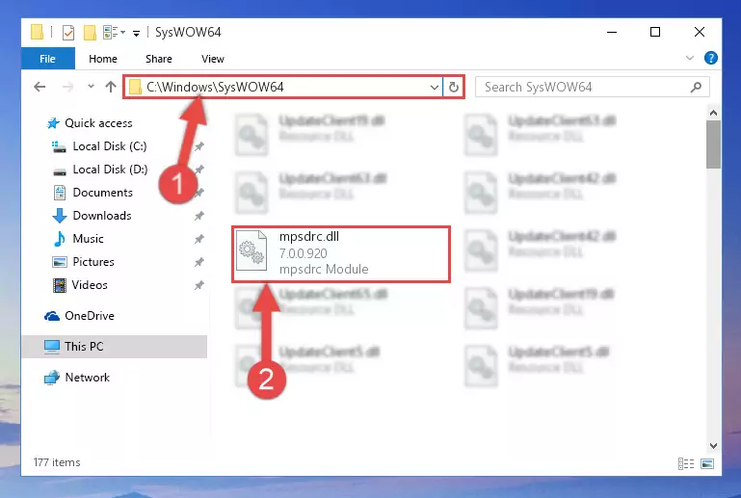Unpin Local Disk (C:) using its pin icon

pos(198,146)
